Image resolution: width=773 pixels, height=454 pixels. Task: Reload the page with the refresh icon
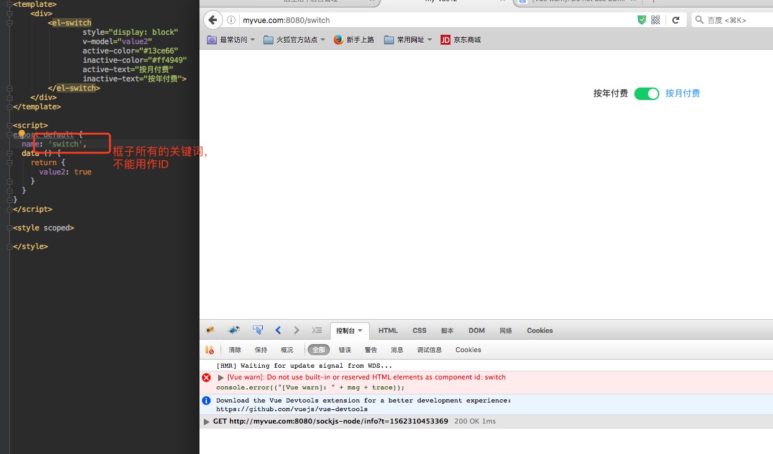(x=675, y=20)
